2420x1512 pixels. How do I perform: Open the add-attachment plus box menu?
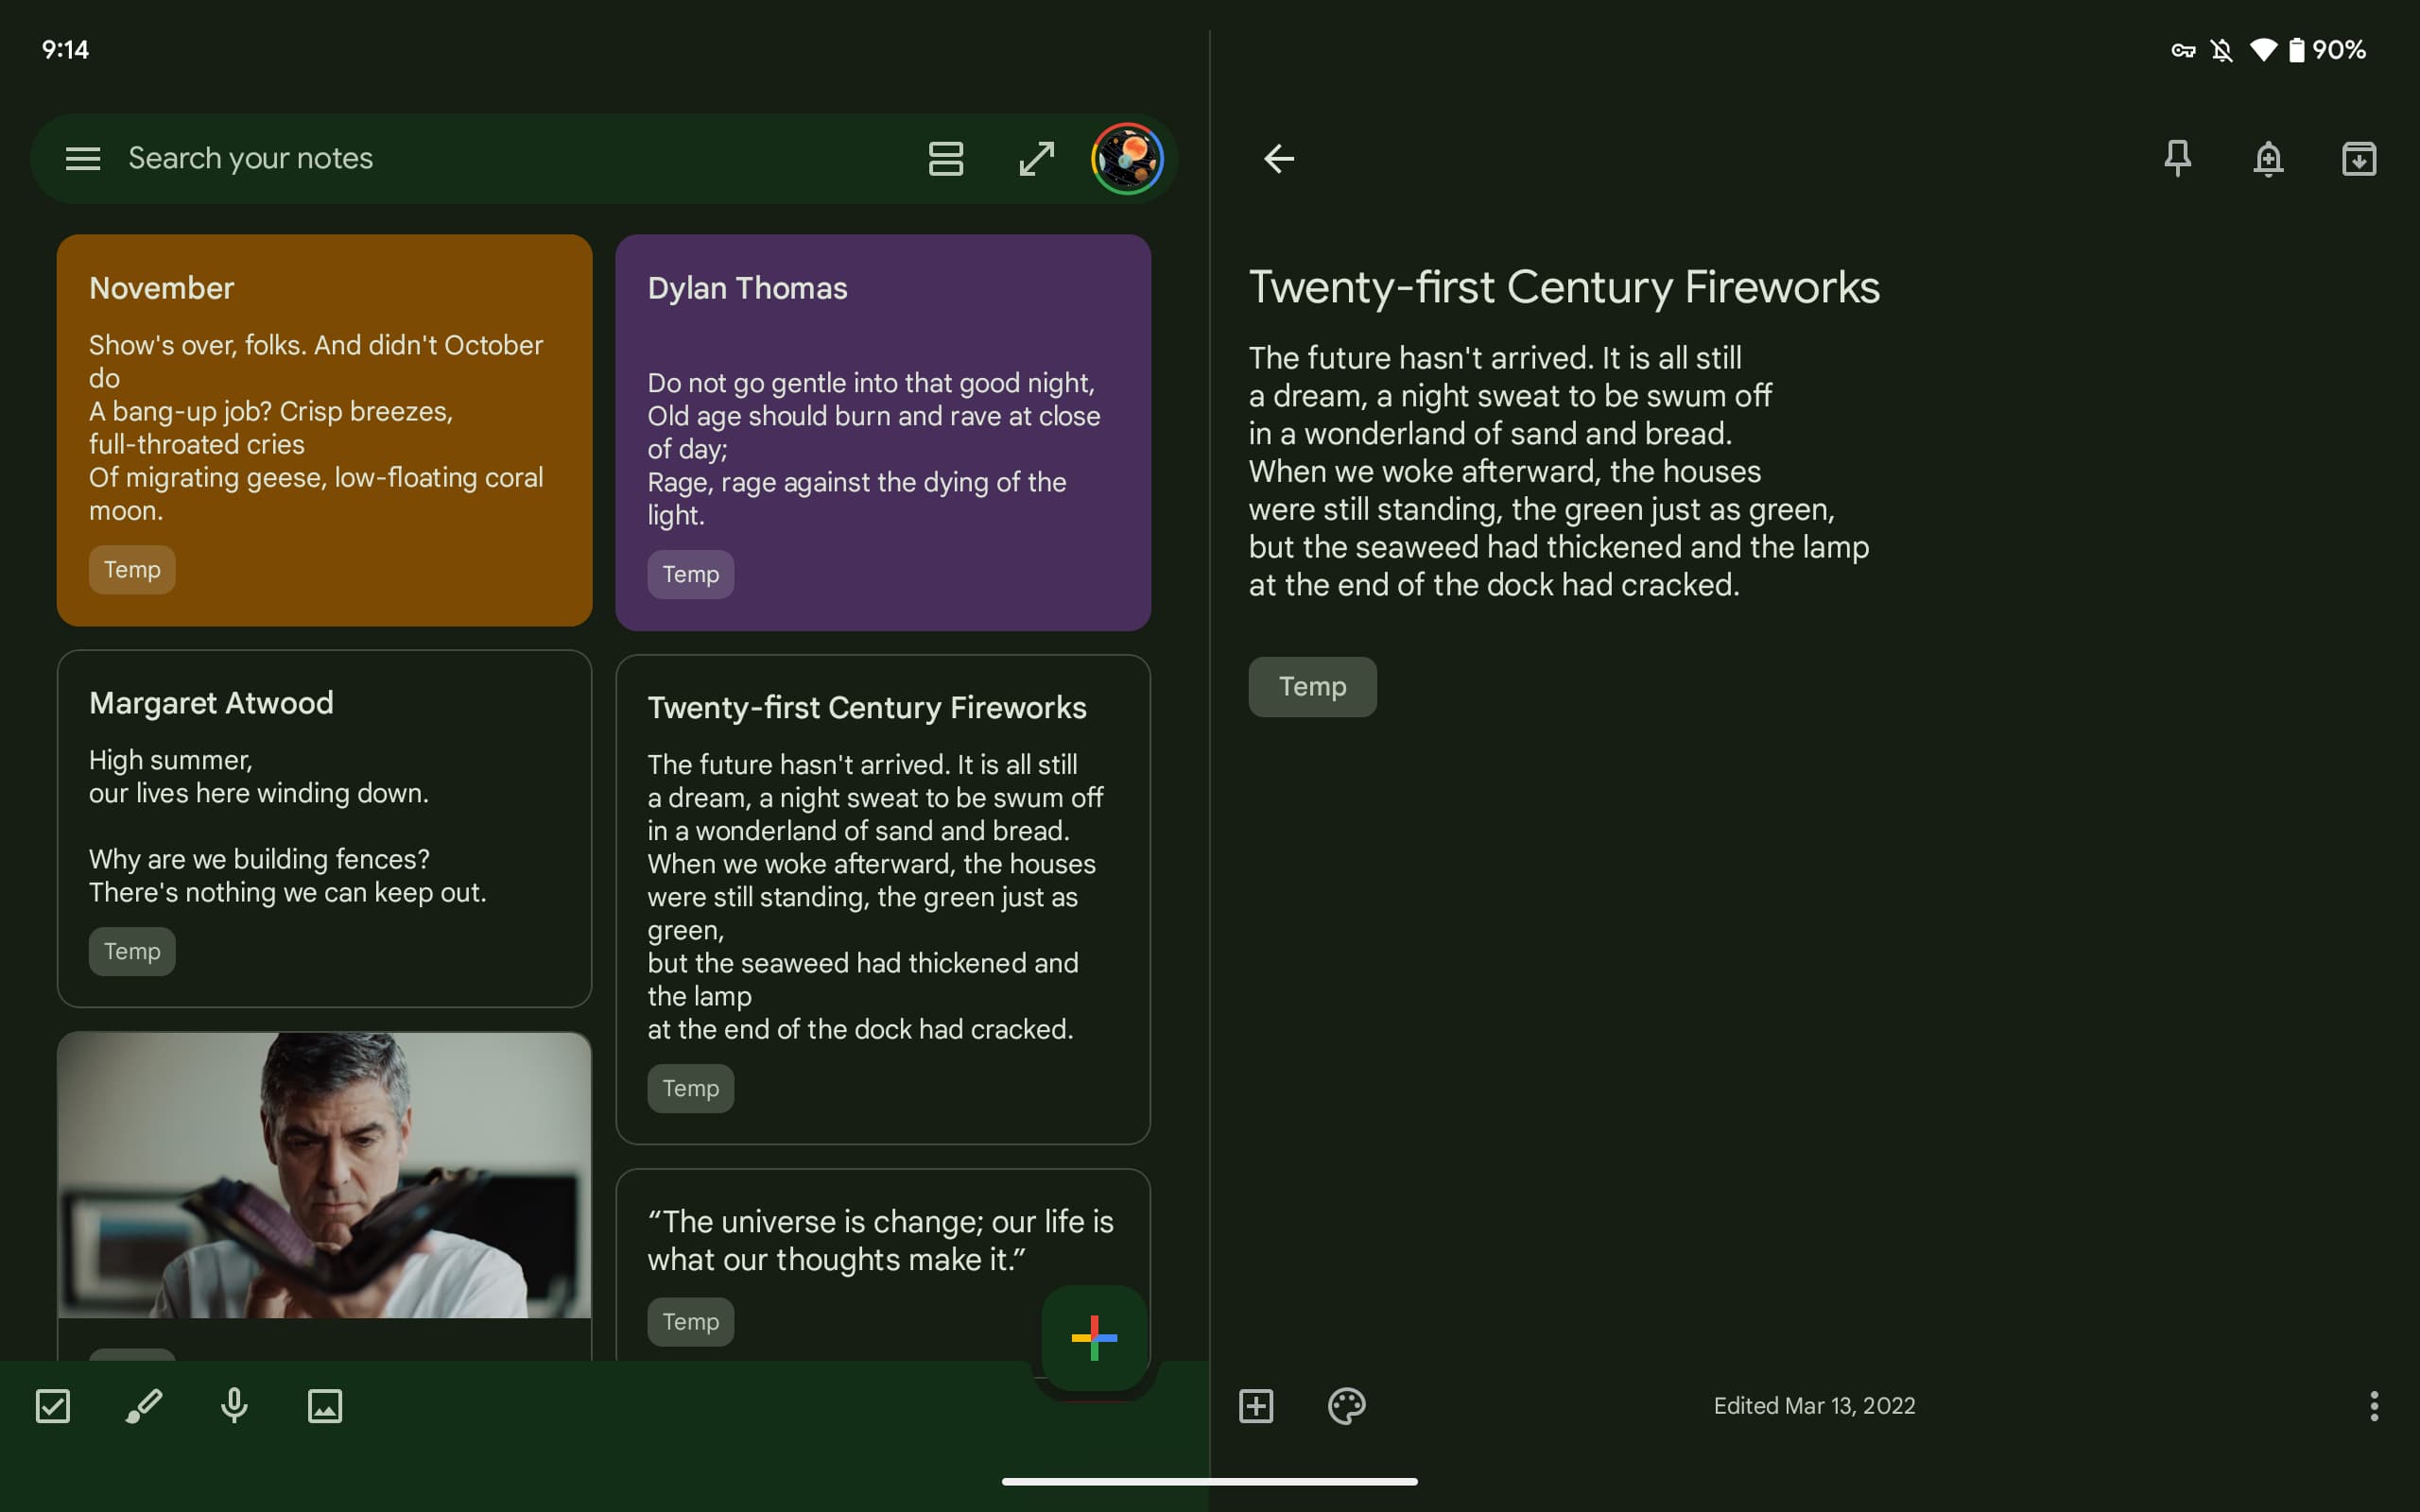[x=1256, y=1405]
